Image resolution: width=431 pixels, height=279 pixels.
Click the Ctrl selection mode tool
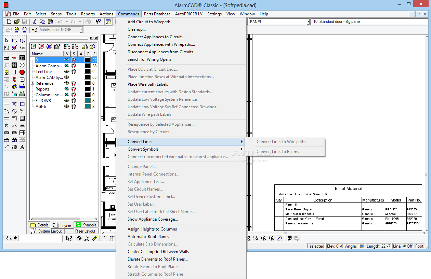coord(22,47)
